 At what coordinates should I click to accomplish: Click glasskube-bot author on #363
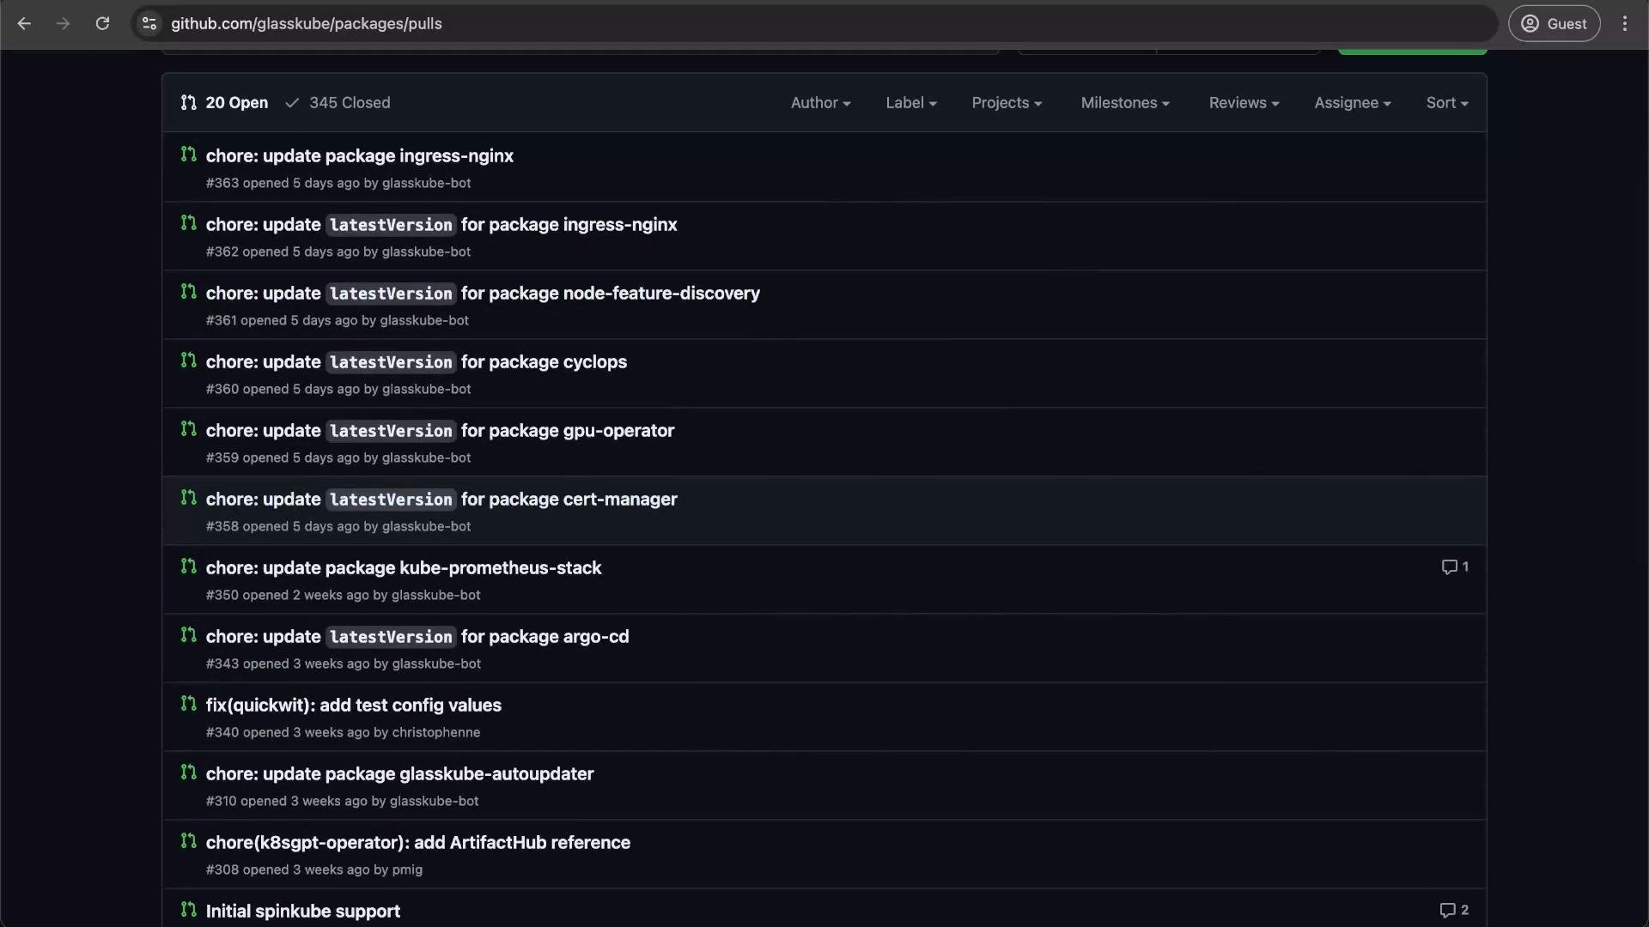(x=426, y=183)
